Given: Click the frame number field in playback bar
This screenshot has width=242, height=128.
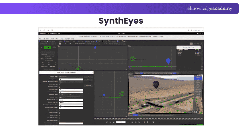Looking at the screenshot, I should [x=121, y=122].
